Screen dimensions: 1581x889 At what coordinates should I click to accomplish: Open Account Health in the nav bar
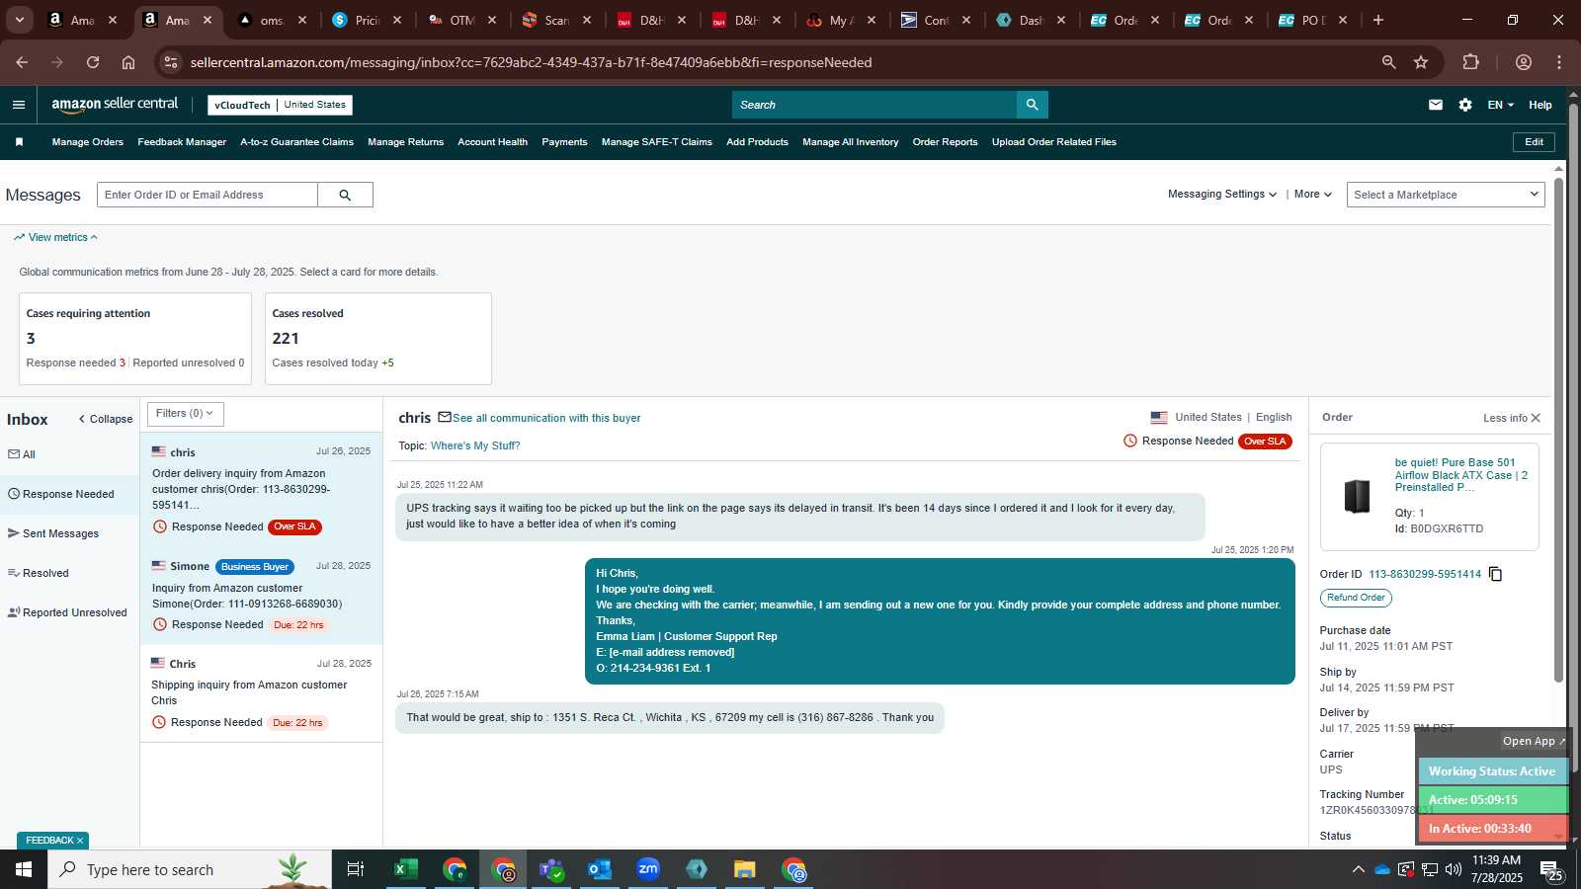coord(492,142)
